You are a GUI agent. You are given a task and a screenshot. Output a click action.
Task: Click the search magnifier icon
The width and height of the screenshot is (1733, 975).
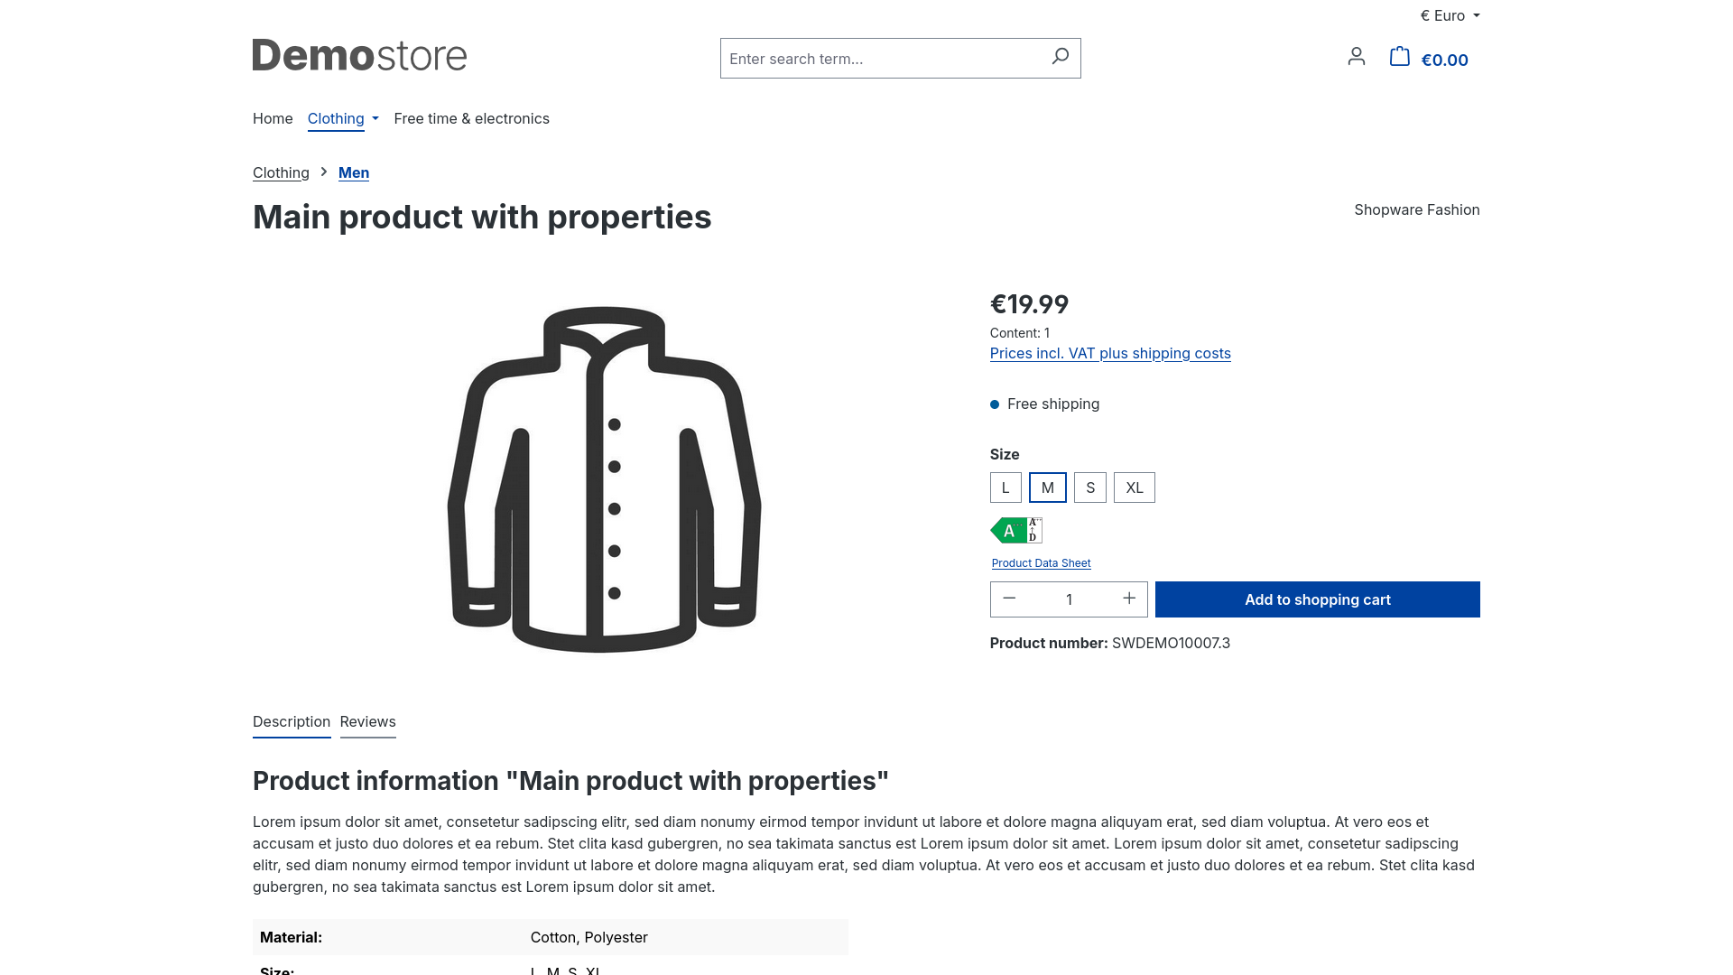point(1060,57)
